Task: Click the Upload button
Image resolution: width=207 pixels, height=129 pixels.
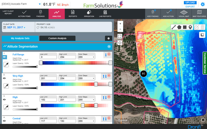Action: pyautogui.click(x=190, y=3)
